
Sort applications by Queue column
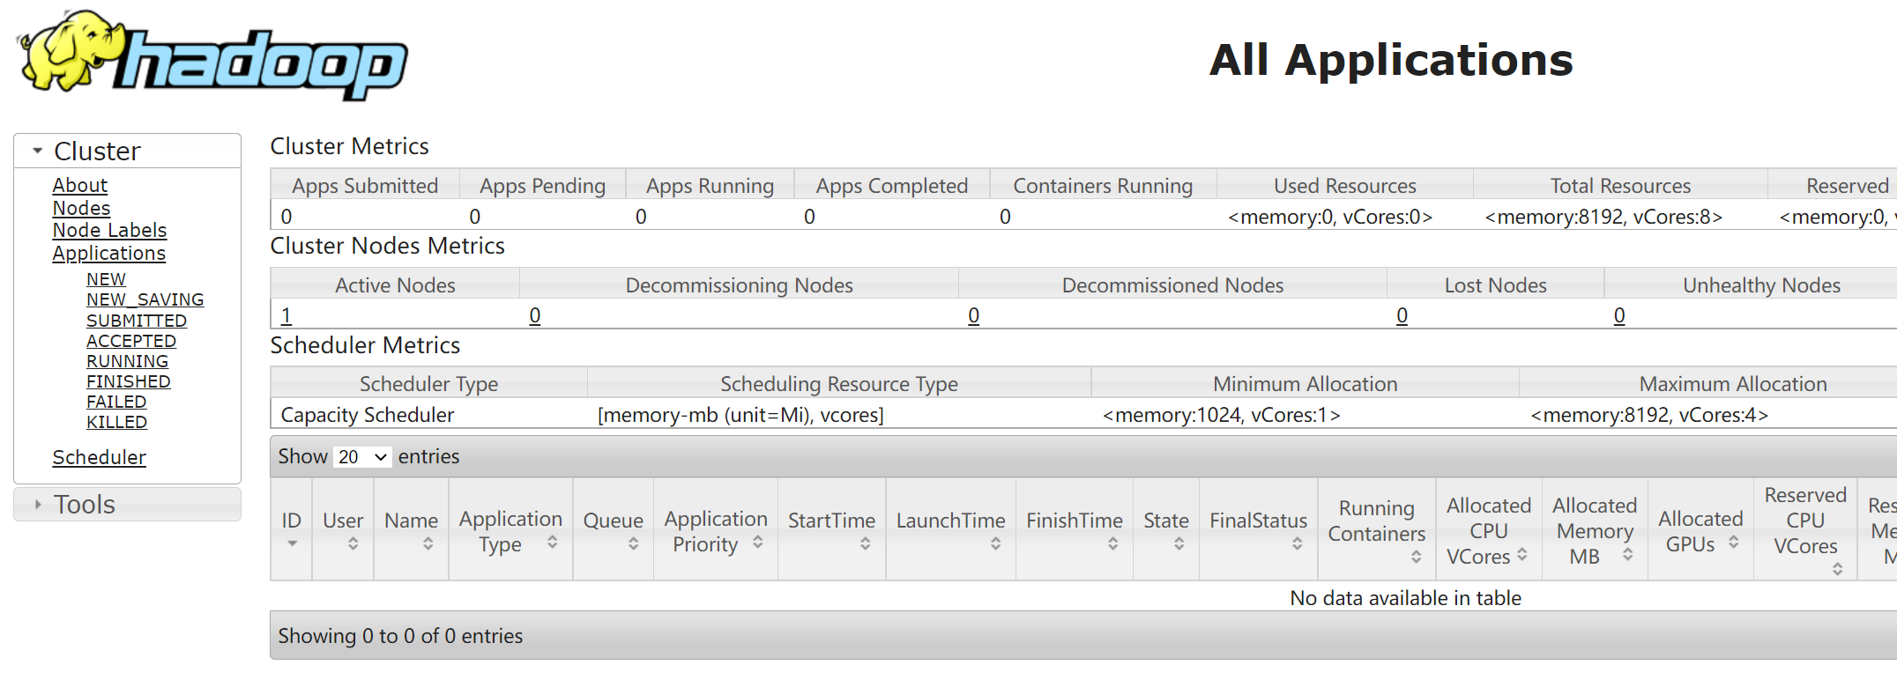(x=613, y=530)
